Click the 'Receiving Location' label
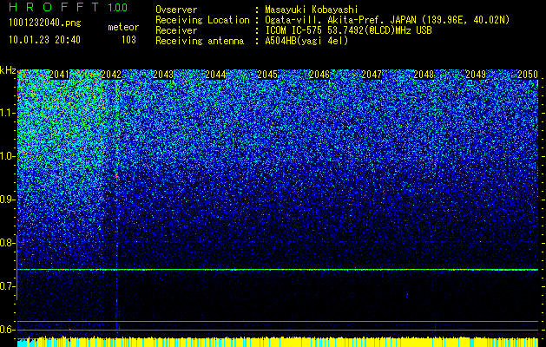 pos(202,20)
